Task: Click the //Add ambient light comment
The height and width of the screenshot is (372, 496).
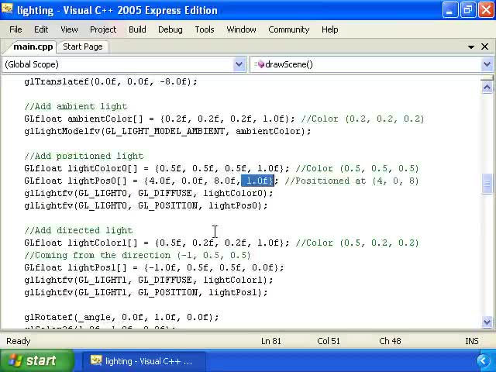Action: [76, 106]
